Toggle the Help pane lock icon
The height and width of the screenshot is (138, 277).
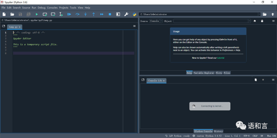point(262,21)
